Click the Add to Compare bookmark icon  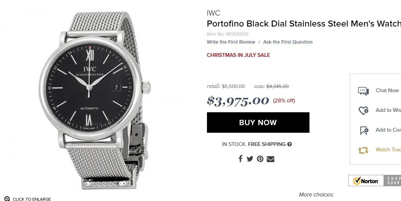point(364,130)
